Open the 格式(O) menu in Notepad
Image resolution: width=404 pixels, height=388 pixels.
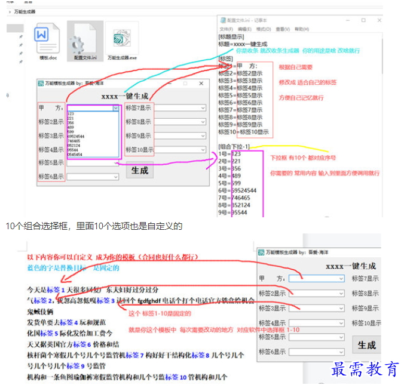(264, 29)
